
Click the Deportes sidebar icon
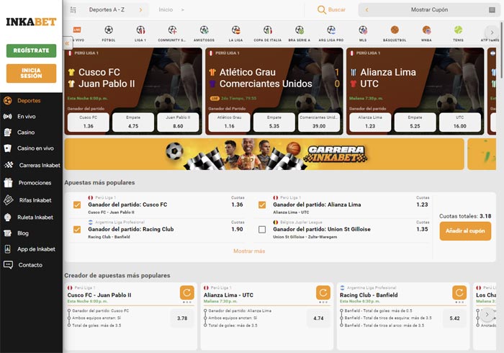(8, 101)
